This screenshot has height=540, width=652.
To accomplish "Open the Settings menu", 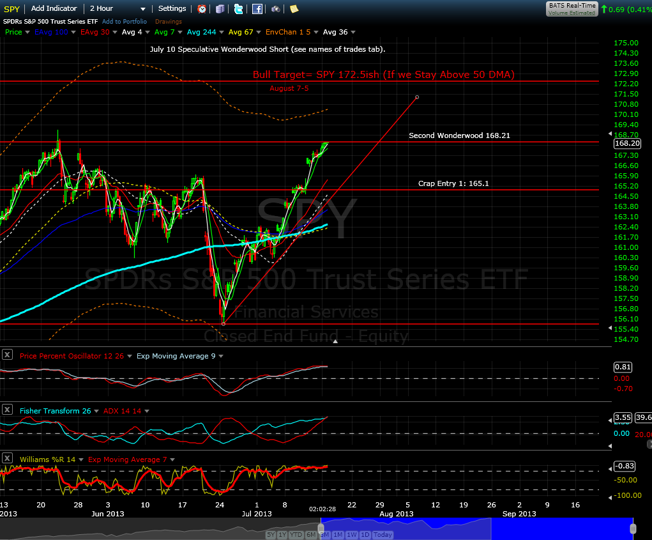I will tap(172, 8).
